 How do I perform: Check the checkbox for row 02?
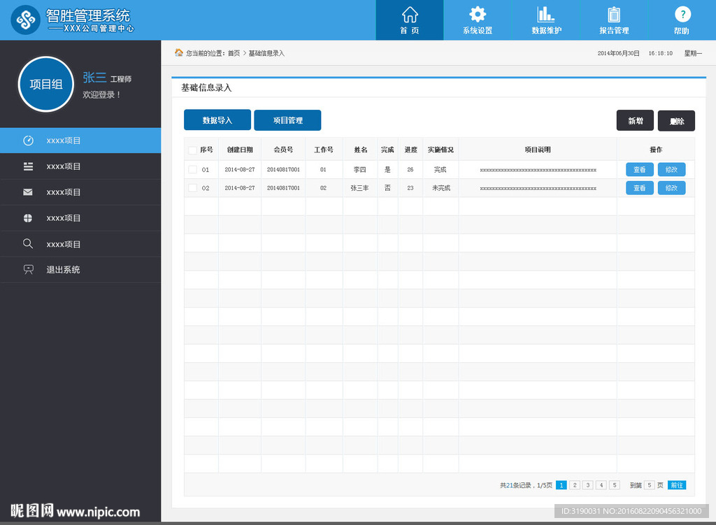coord(192,188)
